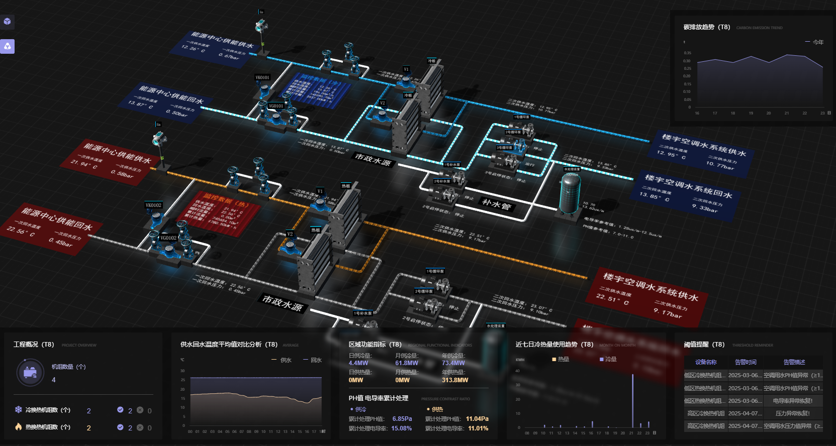
Task: Click the tallest bar on day 21
Action: pyautogui.click(x=632, y=401)
